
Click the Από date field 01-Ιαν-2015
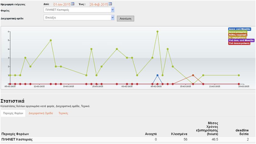62,4
